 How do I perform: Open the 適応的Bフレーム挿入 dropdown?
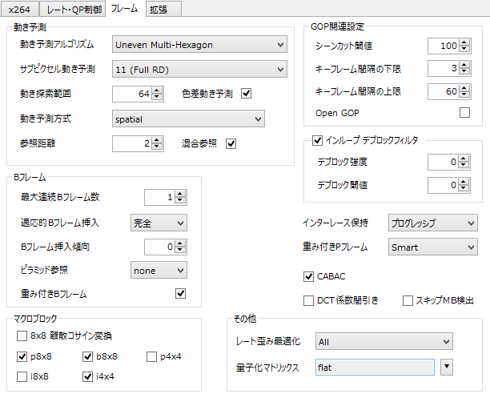(x=159, y=223)
